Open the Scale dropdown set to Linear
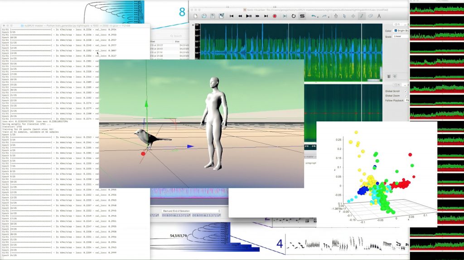464x260 pixels. pos(400,36)
